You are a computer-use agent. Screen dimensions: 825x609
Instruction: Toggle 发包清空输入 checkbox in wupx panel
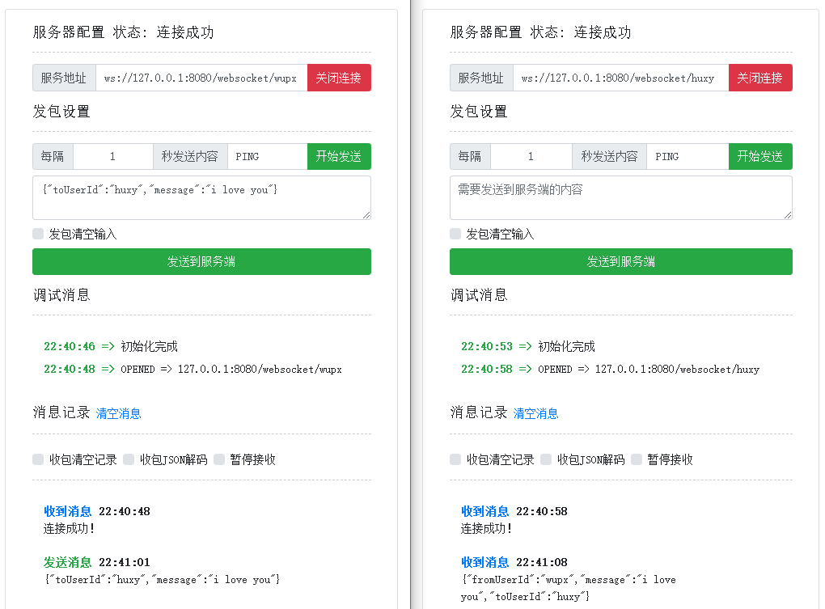[38, 234]
